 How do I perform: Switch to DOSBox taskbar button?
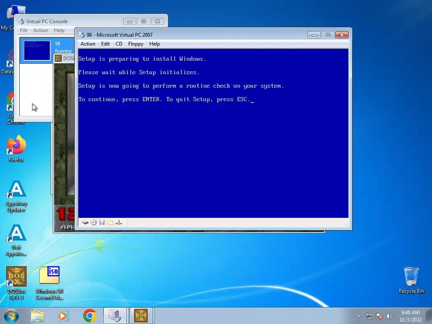[141, 316]
